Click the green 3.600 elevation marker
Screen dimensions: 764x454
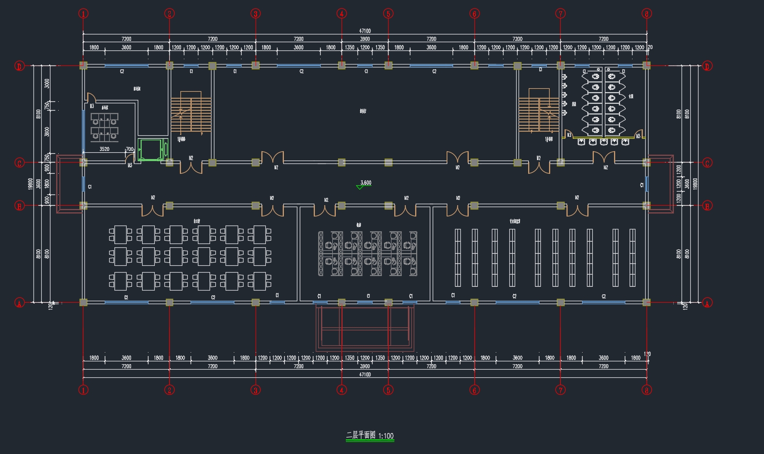click(364, 184)
